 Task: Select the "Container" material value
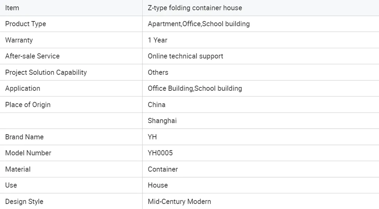pos(163,169)
